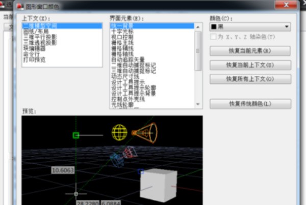Click the AutoCAD icon in dialog title bar
This screenshot has height=205, width=306.
(20, 6)
